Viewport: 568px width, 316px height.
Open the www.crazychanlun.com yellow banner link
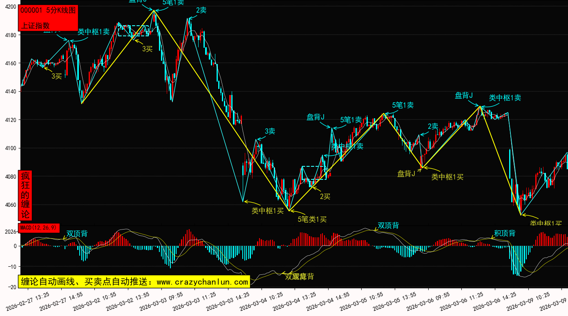pos(134,282)
